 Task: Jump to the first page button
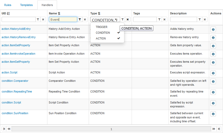[x=4, y=129]
